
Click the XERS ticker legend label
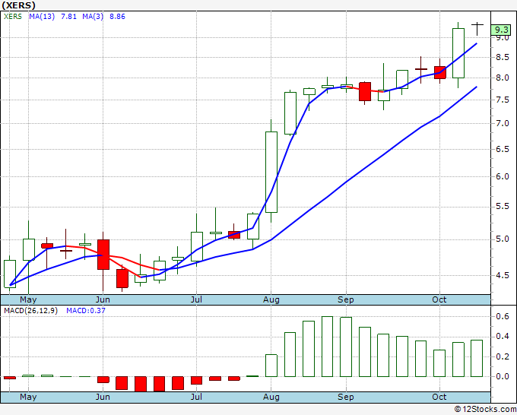point(12,17)
